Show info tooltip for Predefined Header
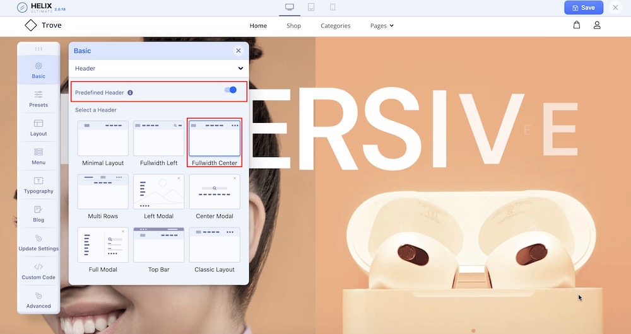This screenshot has height=334, width=631. pyautogui.click(x=130, y=93)
